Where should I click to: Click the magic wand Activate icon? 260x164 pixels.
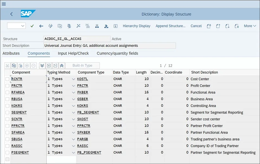[x=78, y=26]
